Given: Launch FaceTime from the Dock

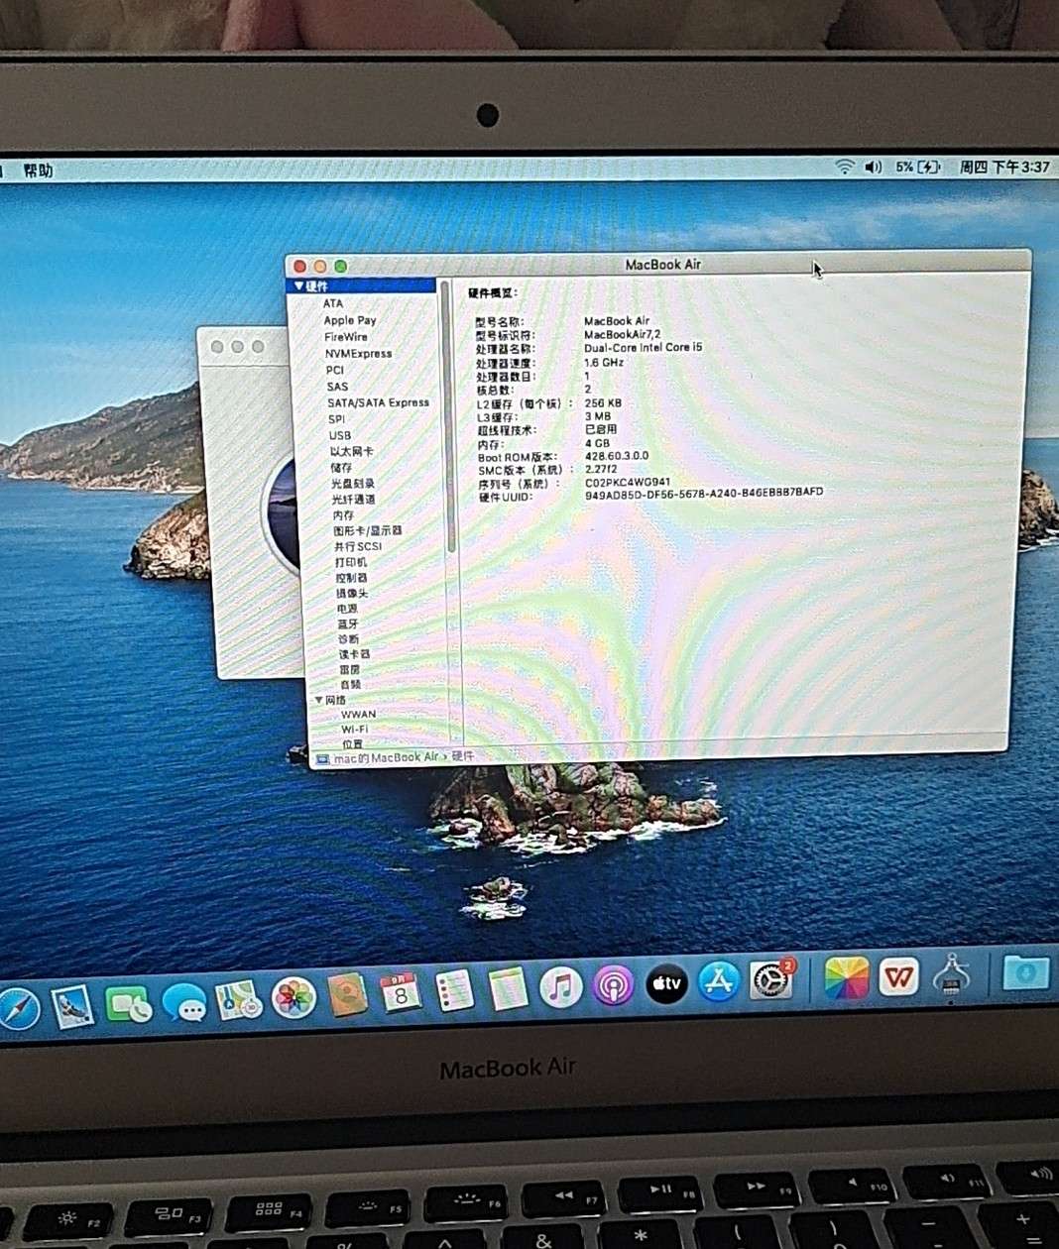Looking at the screenshot, I should pos(129,1005).
